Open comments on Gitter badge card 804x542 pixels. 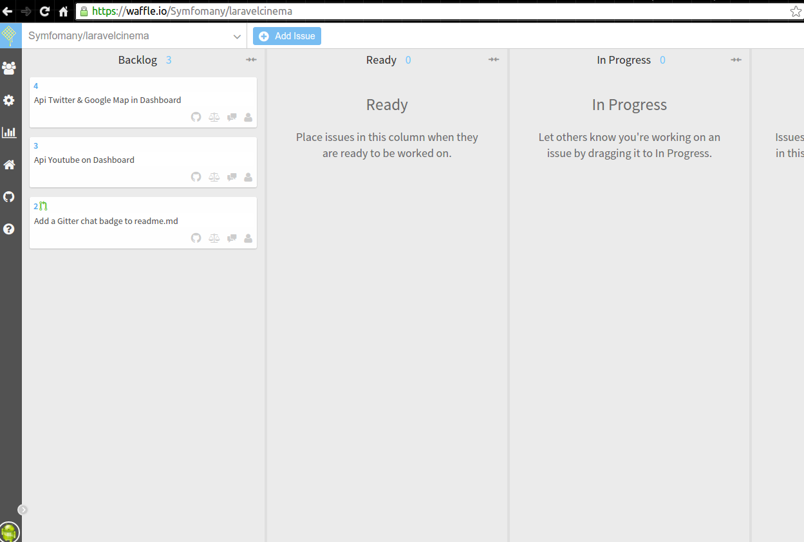232,238
